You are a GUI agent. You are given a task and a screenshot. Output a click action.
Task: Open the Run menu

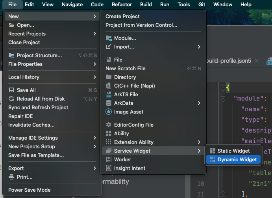coord(165,4)
